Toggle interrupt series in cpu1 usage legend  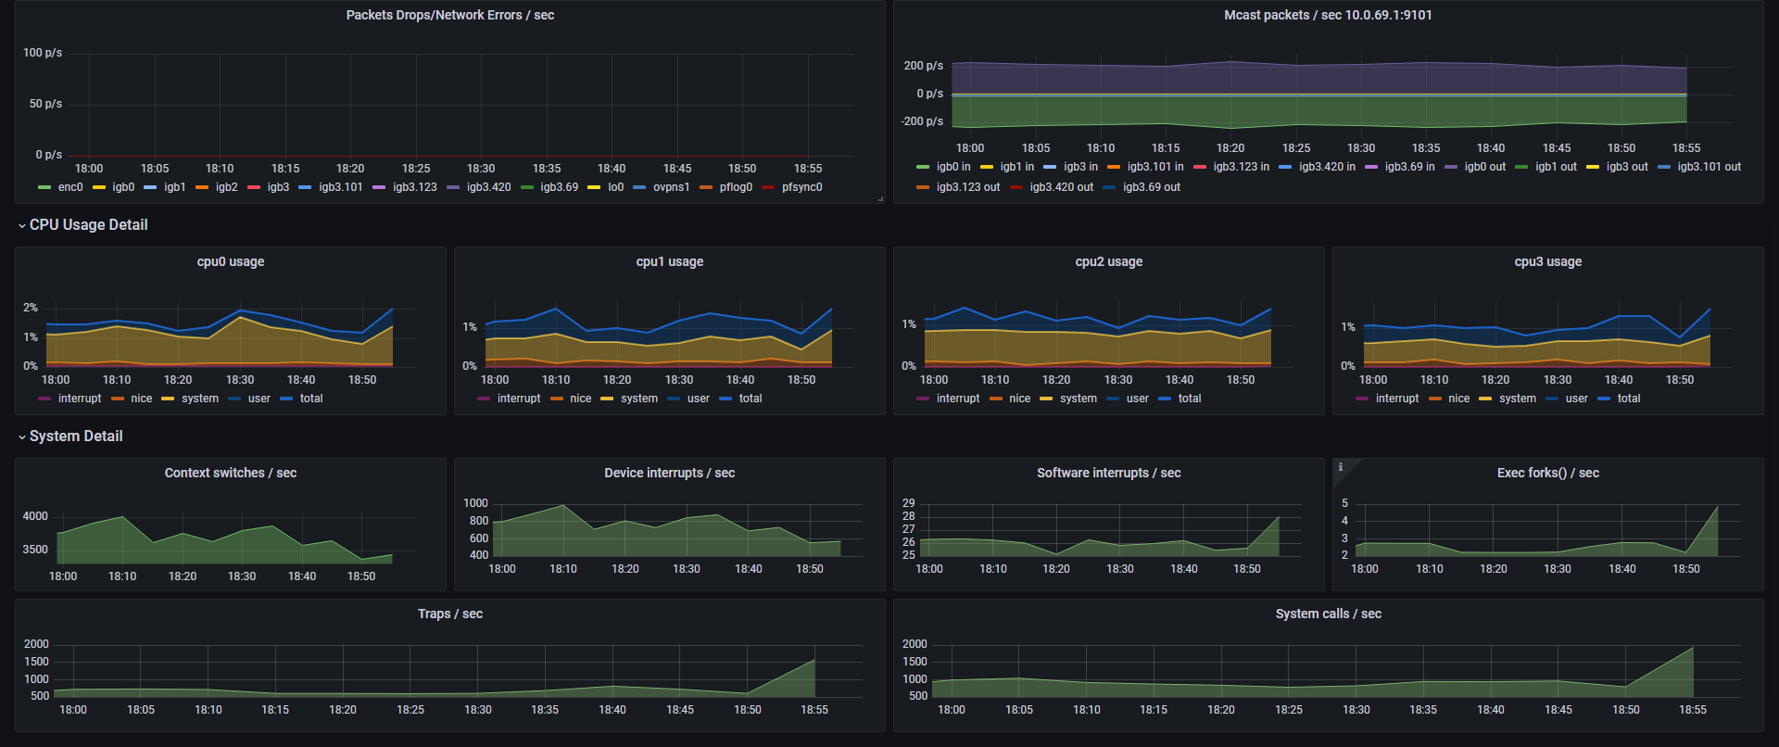(519, 399)
